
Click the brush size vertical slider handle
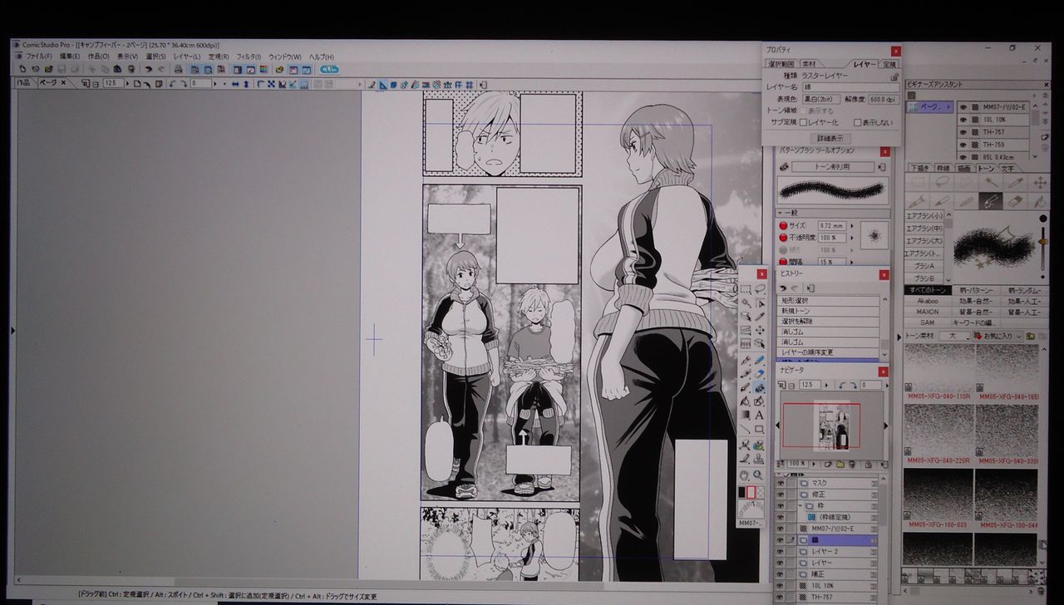pyautogui.click(x=1044, y=241)
